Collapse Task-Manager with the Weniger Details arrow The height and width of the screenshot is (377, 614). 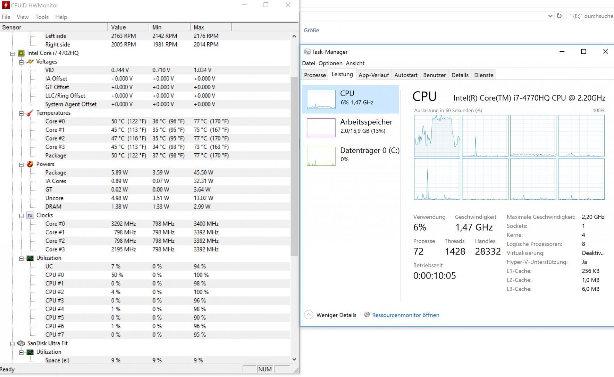(x=308, y=315)
